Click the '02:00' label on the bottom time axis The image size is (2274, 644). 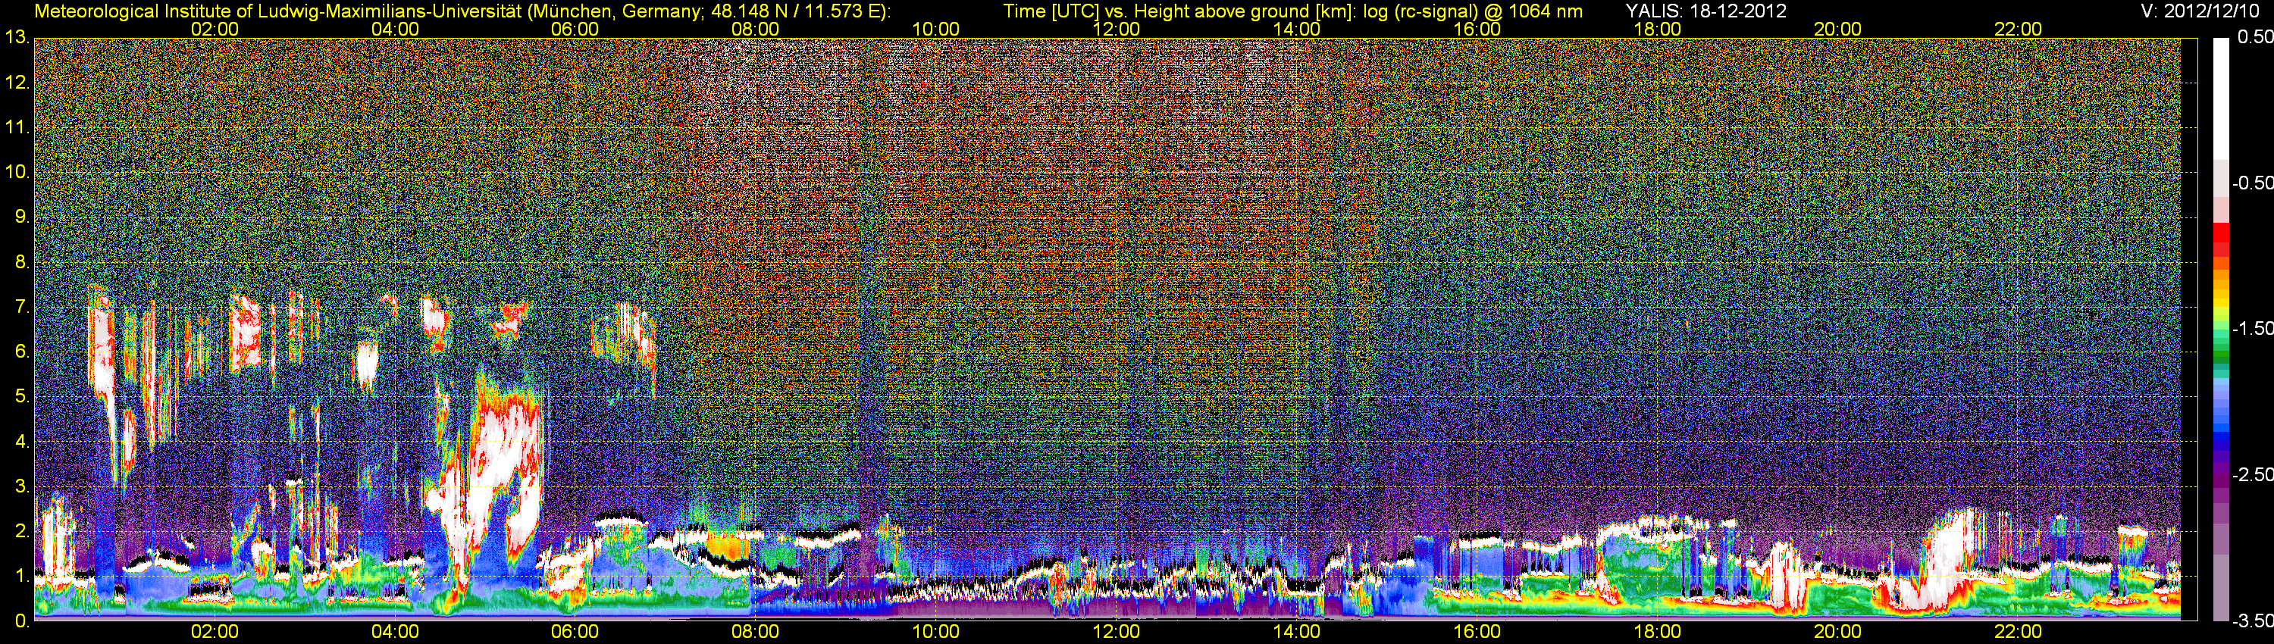[x=215, y=632]
